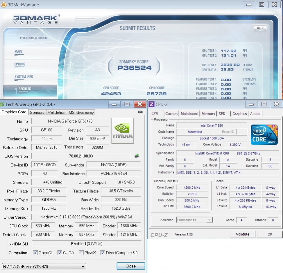Viewport: 283px width, 273px height.
Task: Click the GPU Clock value 830 MHz
Action: coord(43,226)
